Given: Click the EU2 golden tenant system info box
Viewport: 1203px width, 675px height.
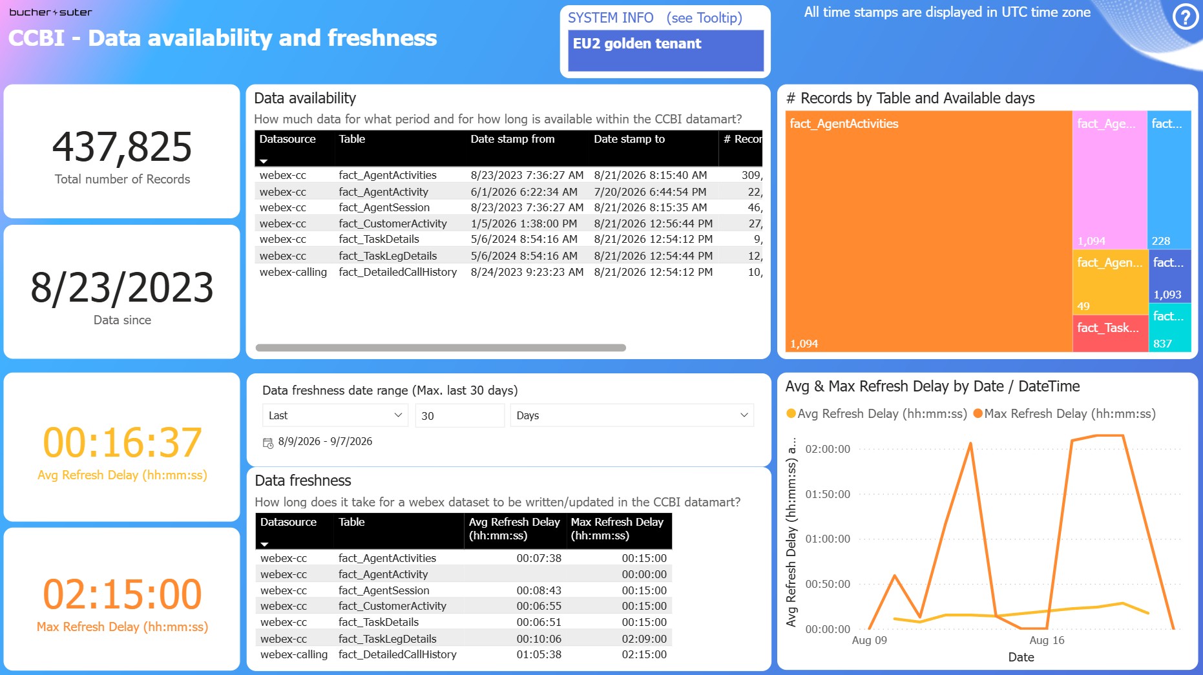Looking at the screenshot, I should [x=665, y=50].
